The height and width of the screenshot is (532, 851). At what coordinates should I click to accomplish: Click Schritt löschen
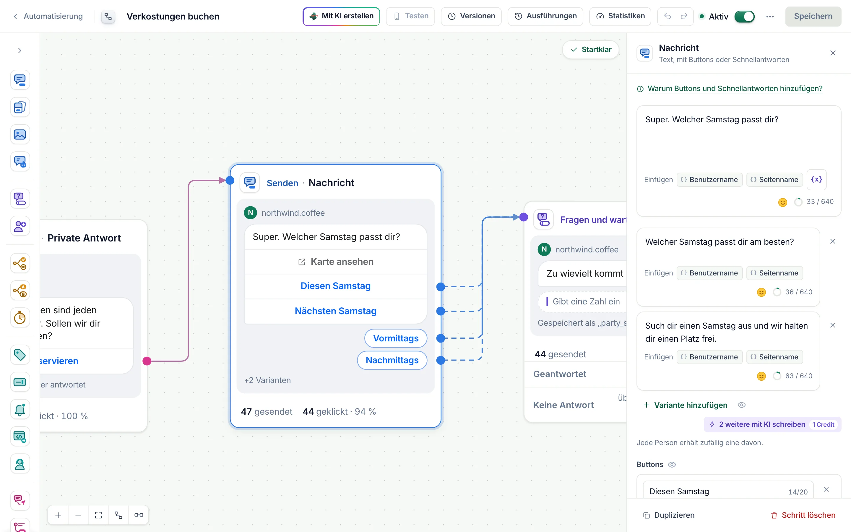tap(803, 515)
